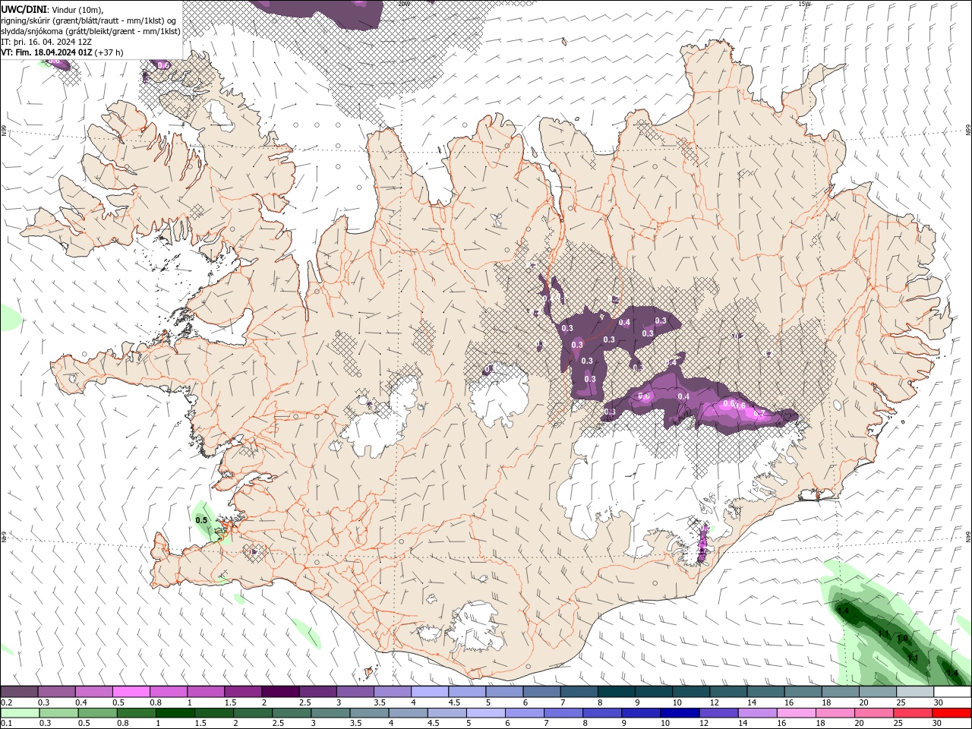The width and height of the screenshot is (972, 729).
Task: Pick the darkest purple snow swatch above 2
Action: coord(279,692)
